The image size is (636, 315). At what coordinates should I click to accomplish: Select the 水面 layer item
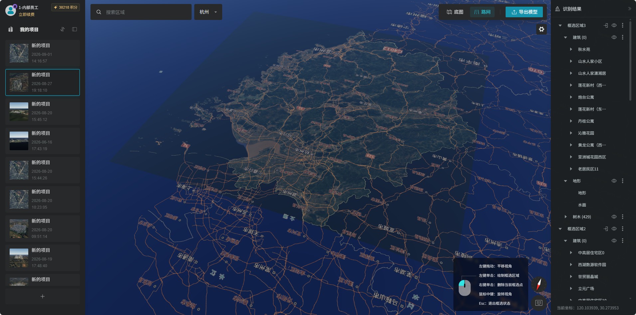[582, 205]
